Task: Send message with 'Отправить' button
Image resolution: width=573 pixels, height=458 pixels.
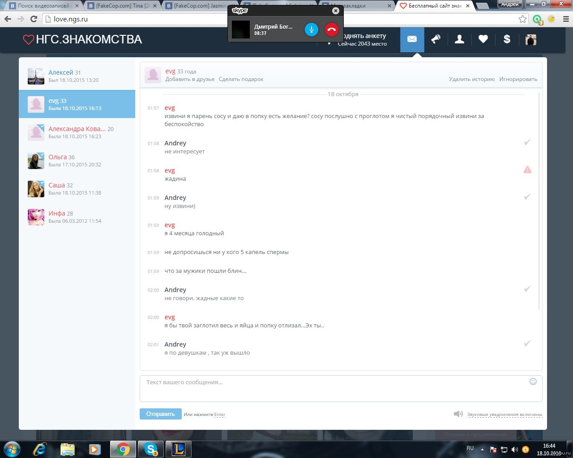Action: point(160,414)
